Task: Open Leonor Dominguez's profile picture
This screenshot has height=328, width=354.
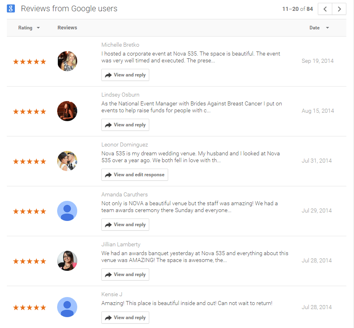Action: [x=67, y=161]
